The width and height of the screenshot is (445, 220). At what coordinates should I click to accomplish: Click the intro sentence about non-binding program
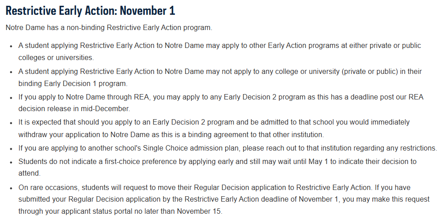pos(109,28)
